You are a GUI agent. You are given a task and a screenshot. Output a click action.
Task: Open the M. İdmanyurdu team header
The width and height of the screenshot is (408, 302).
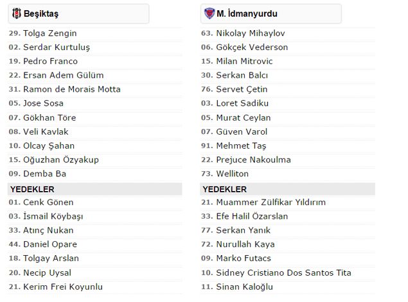[271, 13]
